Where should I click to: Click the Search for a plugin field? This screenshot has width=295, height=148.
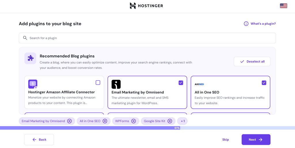coord(147,38)
